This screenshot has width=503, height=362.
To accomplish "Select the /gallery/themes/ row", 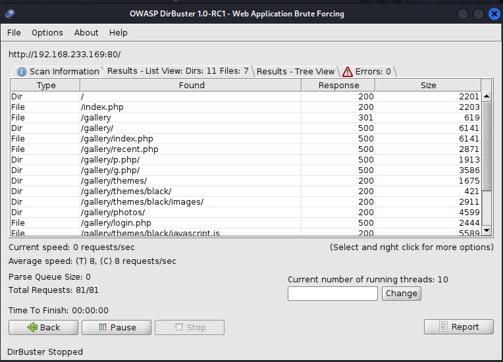I will tap(246, 181).
